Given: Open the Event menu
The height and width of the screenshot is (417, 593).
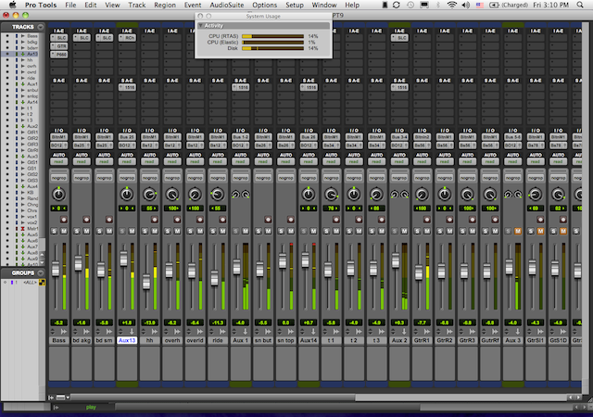Looking at the screenshot, I should pyautogui.click(x=193, y=5).
